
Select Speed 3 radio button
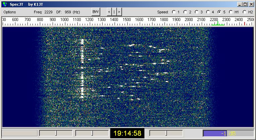pyautogui.click(x=197, y=12)
